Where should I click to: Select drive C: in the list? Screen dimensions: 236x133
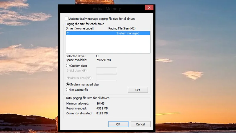[x=108, y=33]
